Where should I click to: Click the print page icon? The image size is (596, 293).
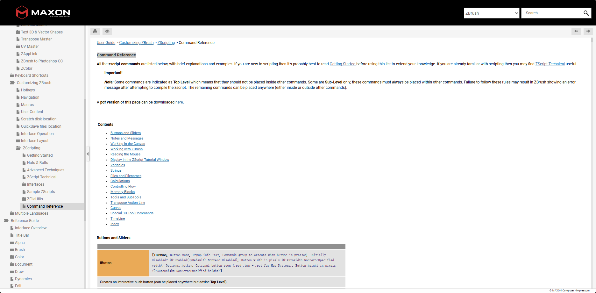tap(95, 31)
